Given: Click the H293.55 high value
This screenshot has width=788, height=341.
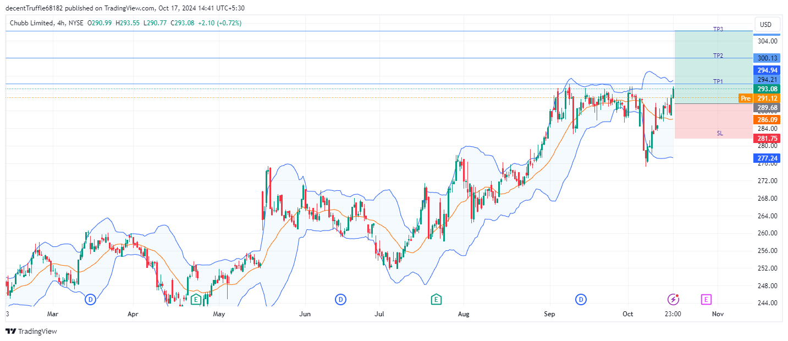Looking at the screenshot, I should (128, 23).
